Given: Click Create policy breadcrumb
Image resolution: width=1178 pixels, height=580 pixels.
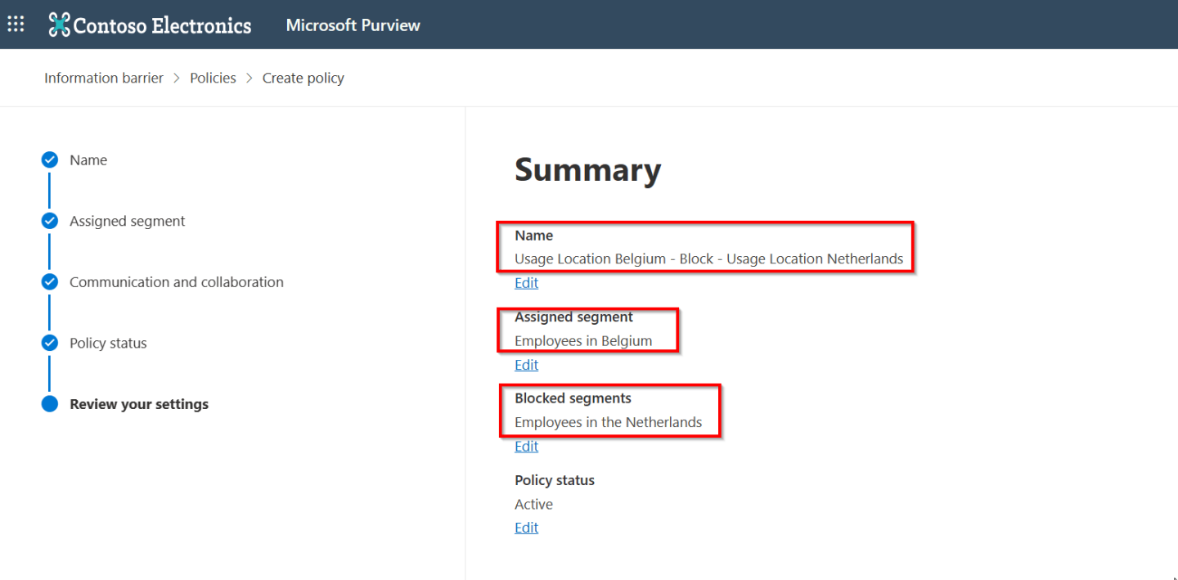Looking at the screenshot, I should coord(303,78).
